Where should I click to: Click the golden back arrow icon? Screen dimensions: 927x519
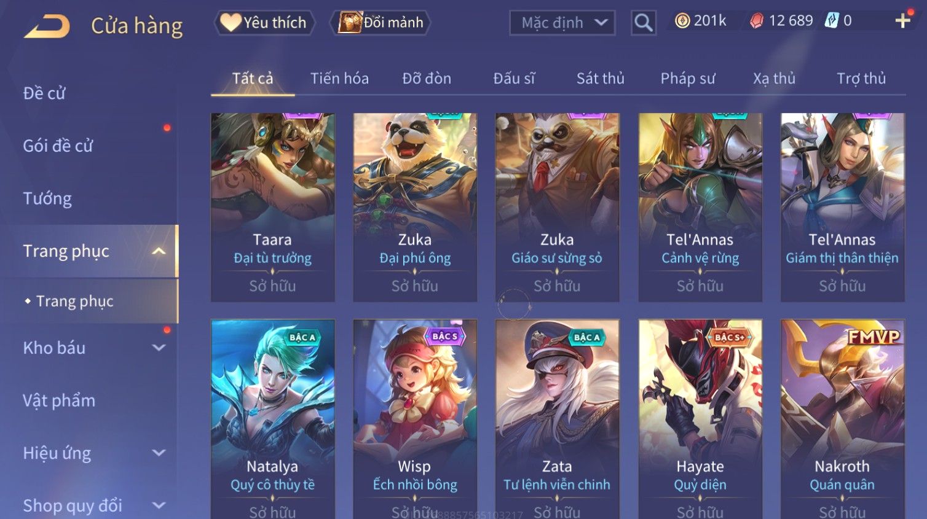pos(47,26)
